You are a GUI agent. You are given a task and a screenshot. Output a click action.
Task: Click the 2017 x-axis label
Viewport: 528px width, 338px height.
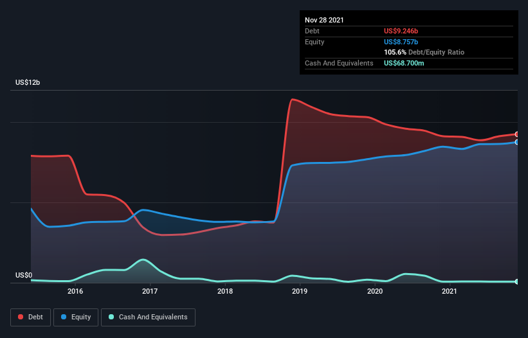tap(150, 291)
